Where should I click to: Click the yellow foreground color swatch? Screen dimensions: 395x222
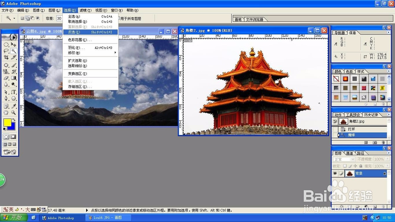coord(7,122)
